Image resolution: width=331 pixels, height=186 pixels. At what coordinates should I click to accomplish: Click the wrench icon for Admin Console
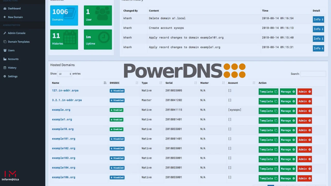(x=5, y=33)
